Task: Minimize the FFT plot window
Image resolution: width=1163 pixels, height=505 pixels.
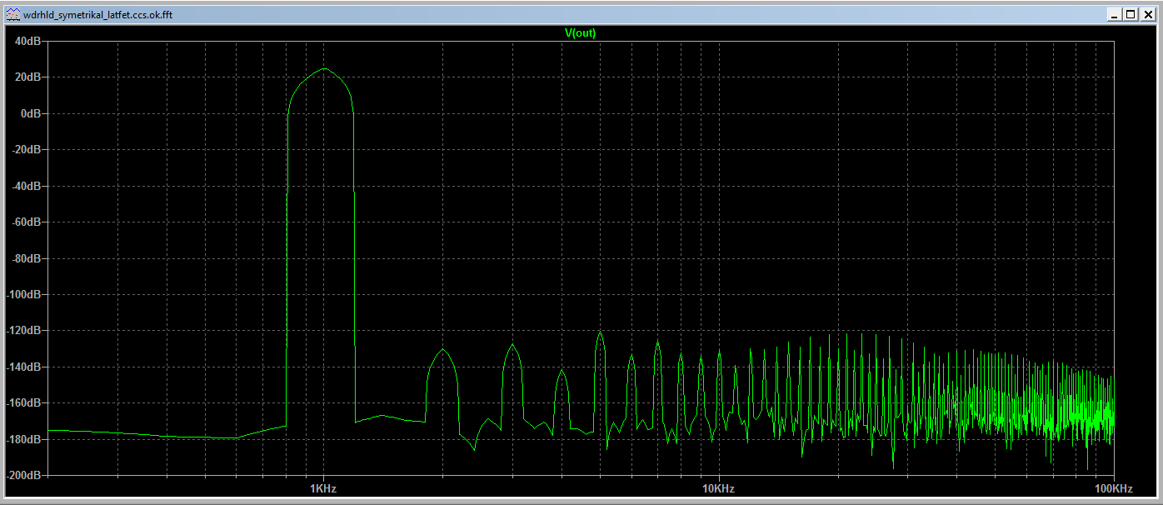Action: pos(1116,14)
